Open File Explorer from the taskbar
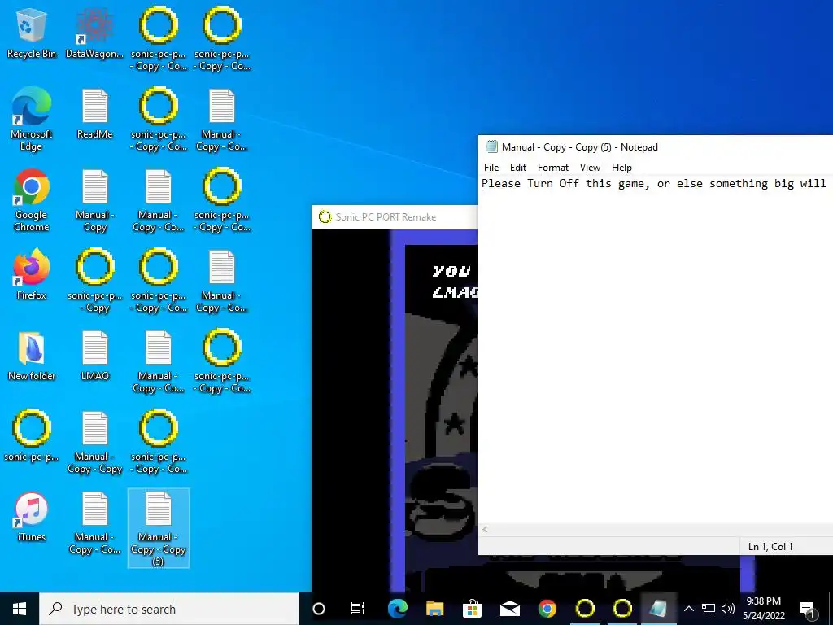 tap(434, 609)
